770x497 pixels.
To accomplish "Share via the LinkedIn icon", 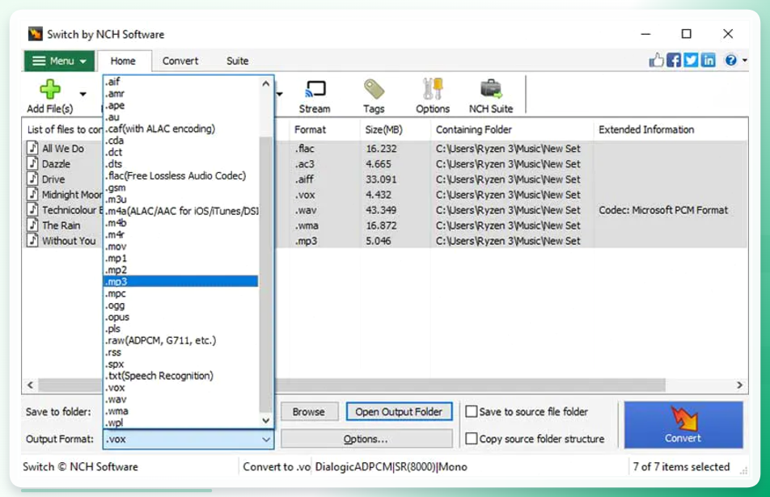I will tap(709, 61).
